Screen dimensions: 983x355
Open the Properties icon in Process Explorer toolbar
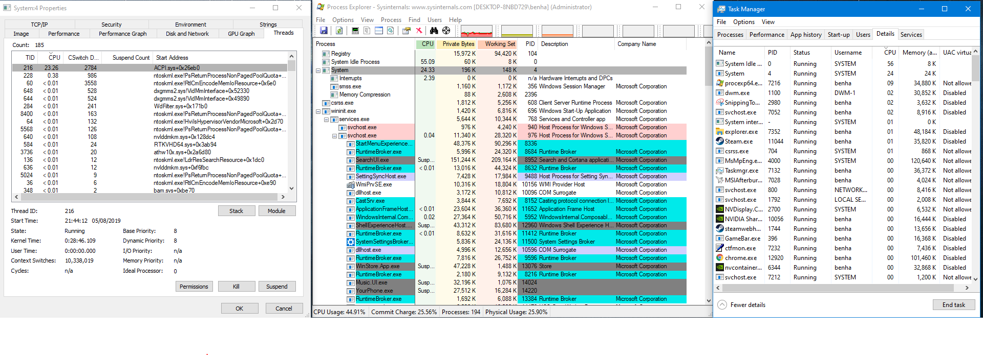coord(406,31)
